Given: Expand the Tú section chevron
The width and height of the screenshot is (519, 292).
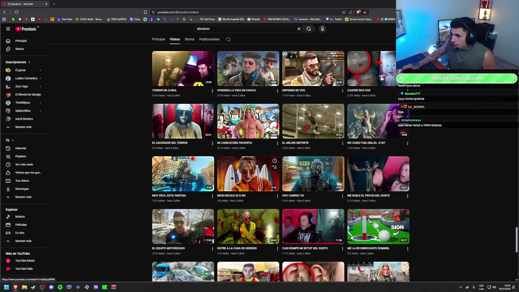Looking at the screenshot, I should [x=12, y=140].
